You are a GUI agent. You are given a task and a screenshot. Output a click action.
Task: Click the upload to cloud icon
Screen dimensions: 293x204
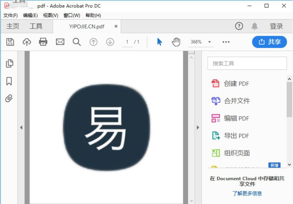tap(27, 42)
